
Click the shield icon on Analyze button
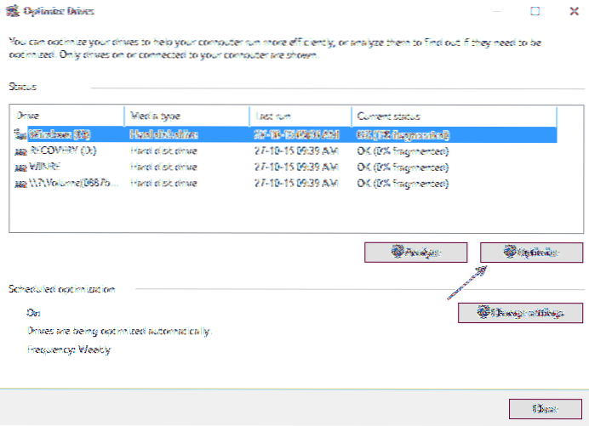(x=397, y=253)
